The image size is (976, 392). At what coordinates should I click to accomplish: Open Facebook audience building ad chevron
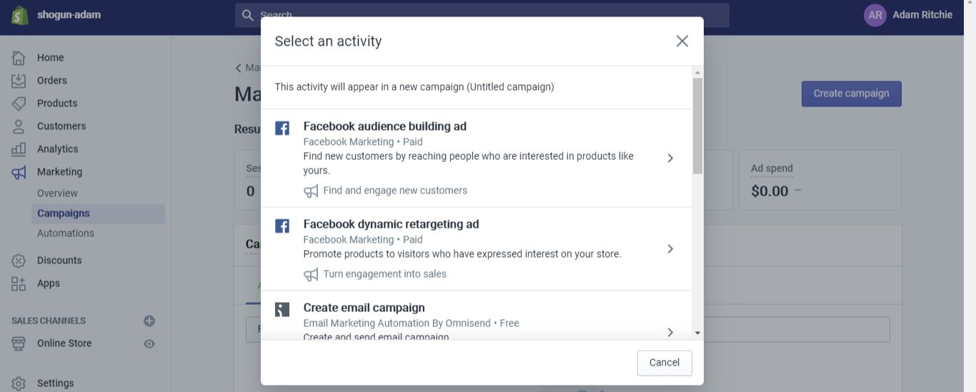(x=670, y=159)
